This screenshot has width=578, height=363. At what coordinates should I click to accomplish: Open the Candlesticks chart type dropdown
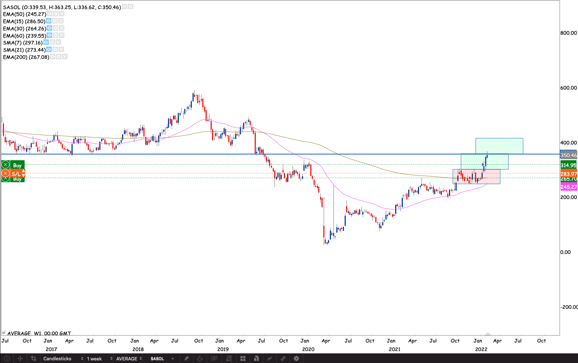[63, 359]
